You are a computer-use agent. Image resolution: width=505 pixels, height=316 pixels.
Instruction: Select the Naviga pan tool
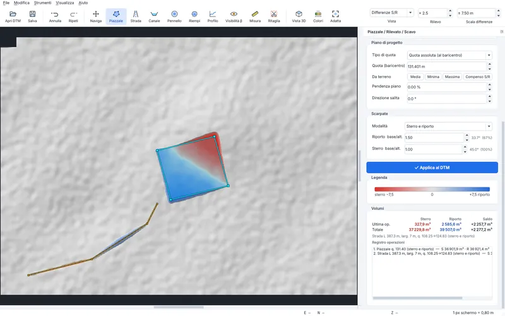96,16
